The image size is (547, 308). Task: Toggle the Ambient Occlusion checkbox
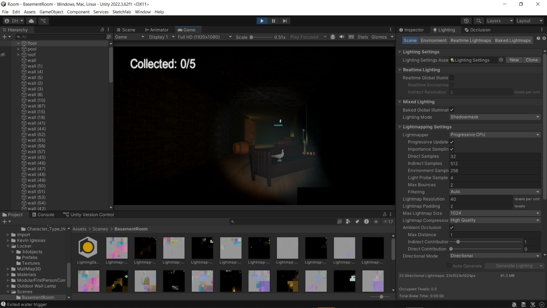coord(452,228)
